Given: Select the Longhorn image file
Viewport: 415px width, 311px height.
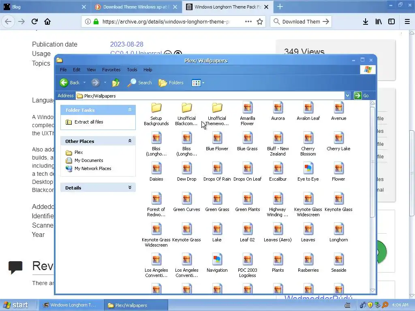Looking at the screenshot, I should [338, 233].
